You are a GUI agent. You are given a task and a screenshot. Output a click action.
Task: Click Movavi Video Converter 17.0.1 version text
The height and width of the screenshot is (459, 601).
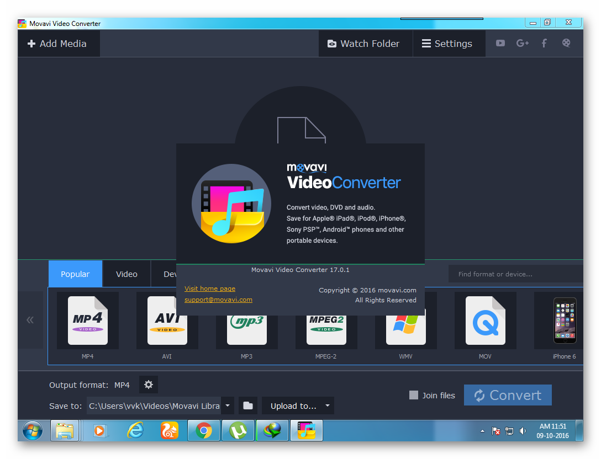pyautogui.click(x=300, y=270)
